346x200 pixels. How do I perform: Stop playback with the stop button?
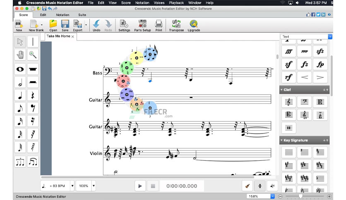153,186
